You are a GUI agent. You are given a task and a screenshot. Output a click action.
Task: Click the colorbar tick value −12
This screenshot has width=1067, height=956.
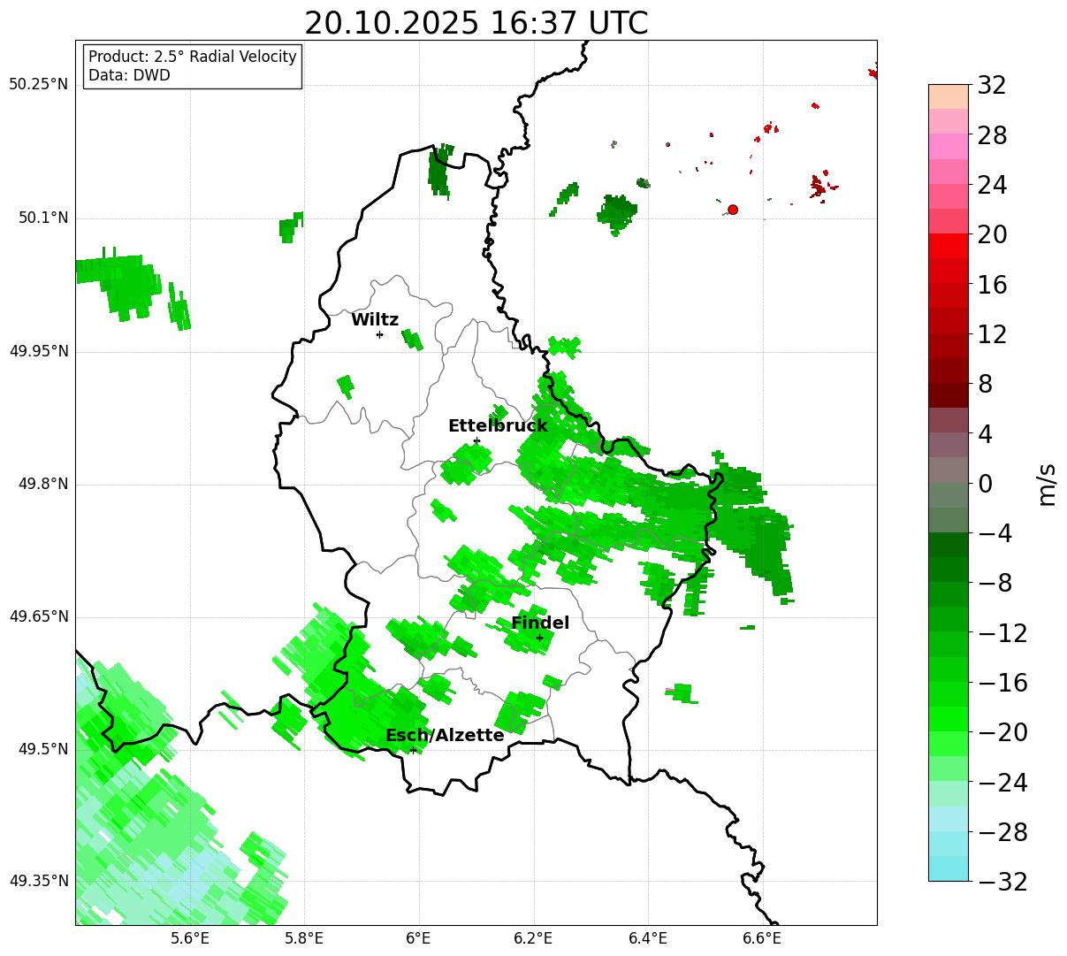(1002, 633)
